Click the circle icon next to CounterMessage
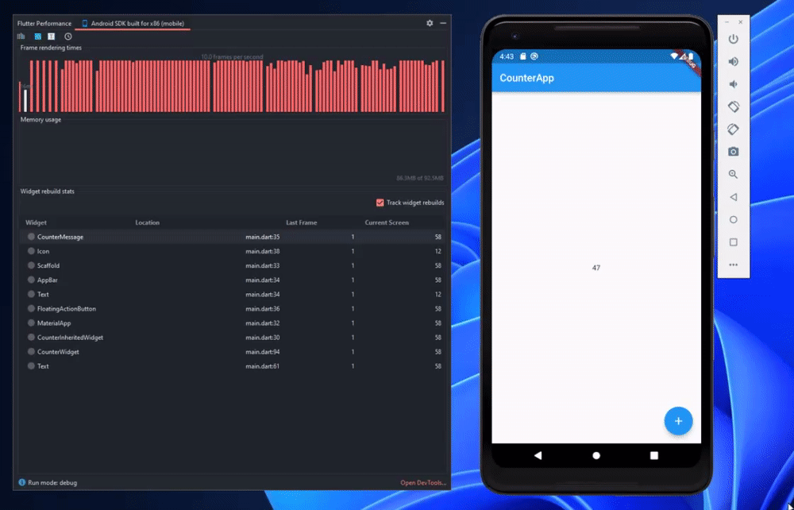This screenshot has height=510, width=794. point(32,237)
